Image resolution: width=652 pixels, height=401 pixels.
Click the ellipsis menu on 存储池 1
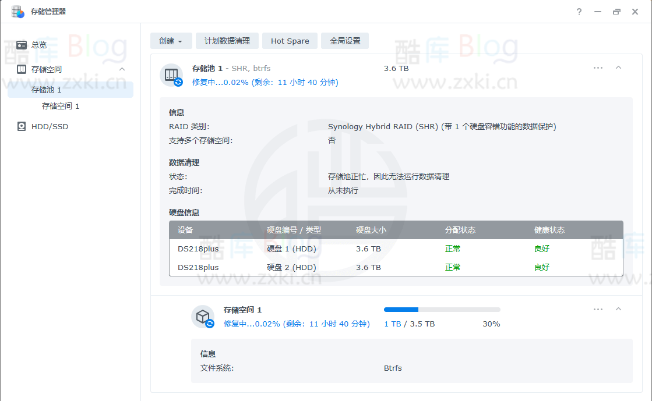click(x=598, y=68)
